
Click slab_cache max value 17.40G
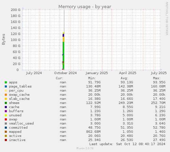(x=159, y=99)
